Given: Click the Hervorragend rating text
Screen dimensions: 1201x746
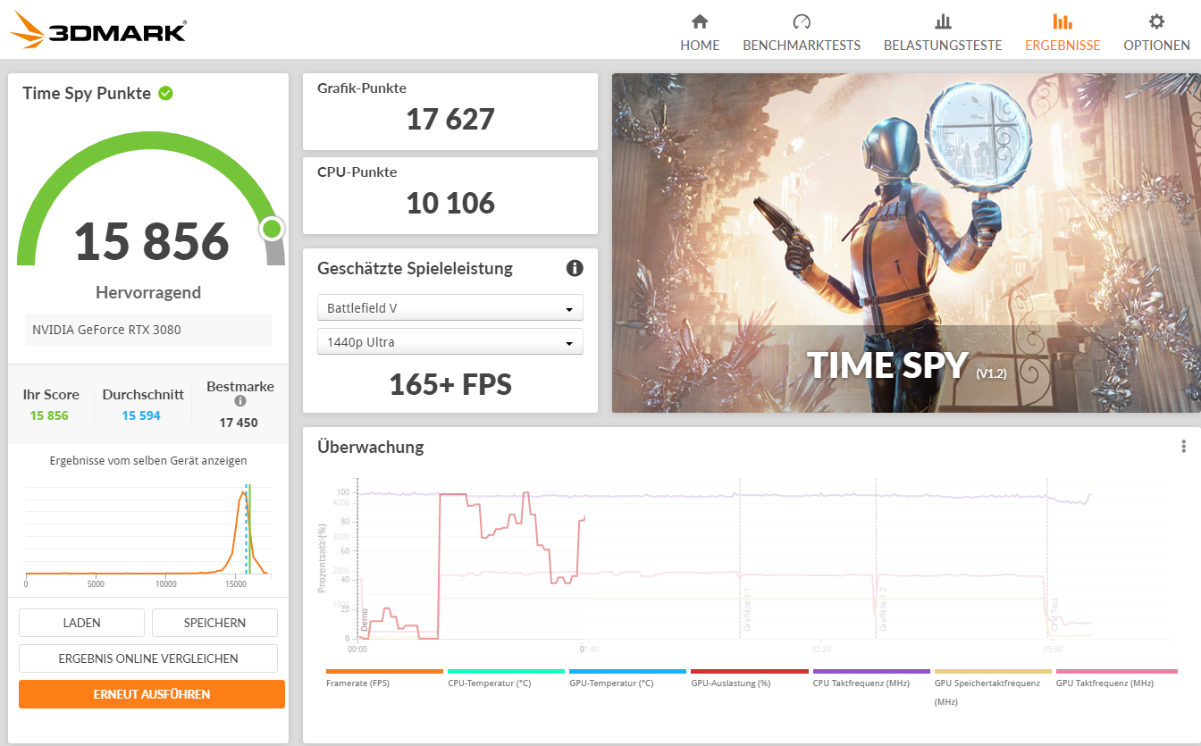Looking at the screenshot, I should tap(148, 292).
